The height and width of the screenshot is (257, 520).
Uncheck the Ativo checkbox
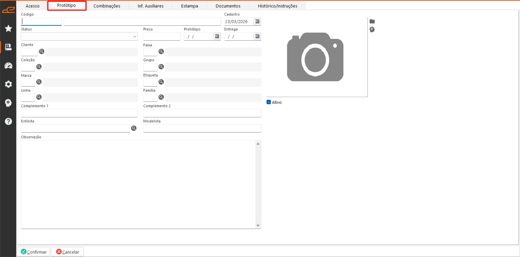coord(269,102)
